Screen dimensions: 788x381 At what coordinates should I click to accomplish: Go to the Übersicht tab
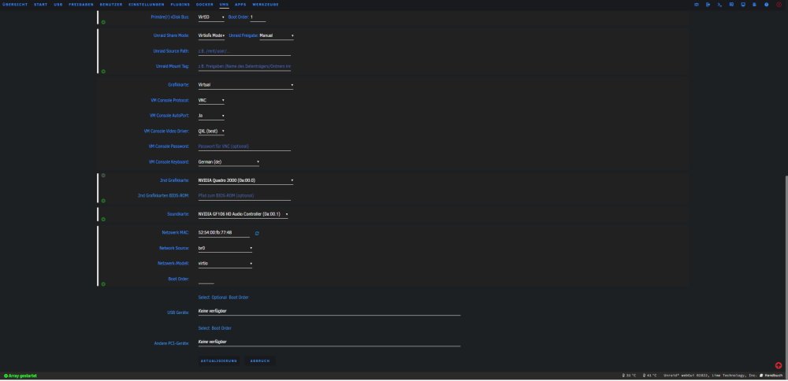click(x=15, y=5)
